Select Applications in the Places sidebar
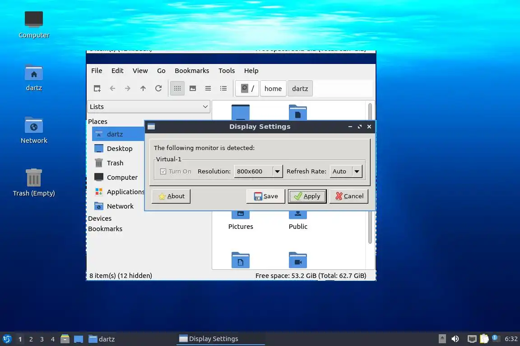Viewport: 520px width, 346px height. pos(118,192)
